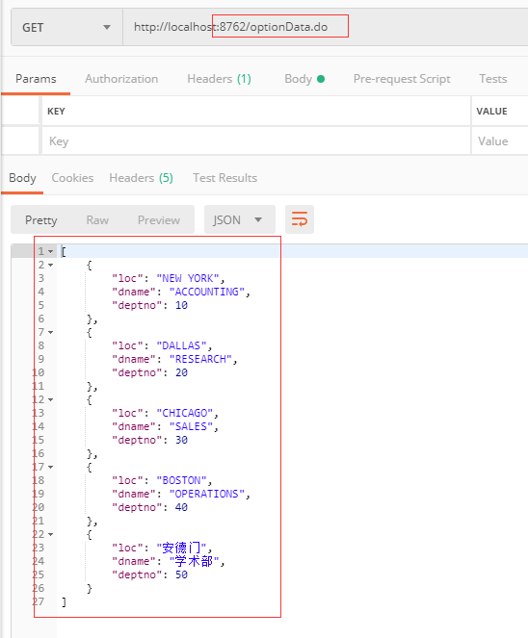Viewport: 528px width, 638px height.
Task: Click the "NEW YORK" value
Action: [188, 278]
